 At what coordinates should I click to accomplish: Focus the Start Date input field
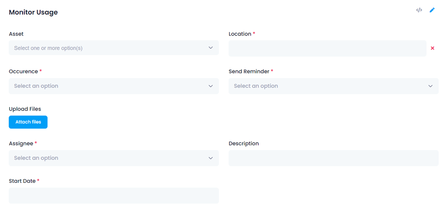coord(114,195)
